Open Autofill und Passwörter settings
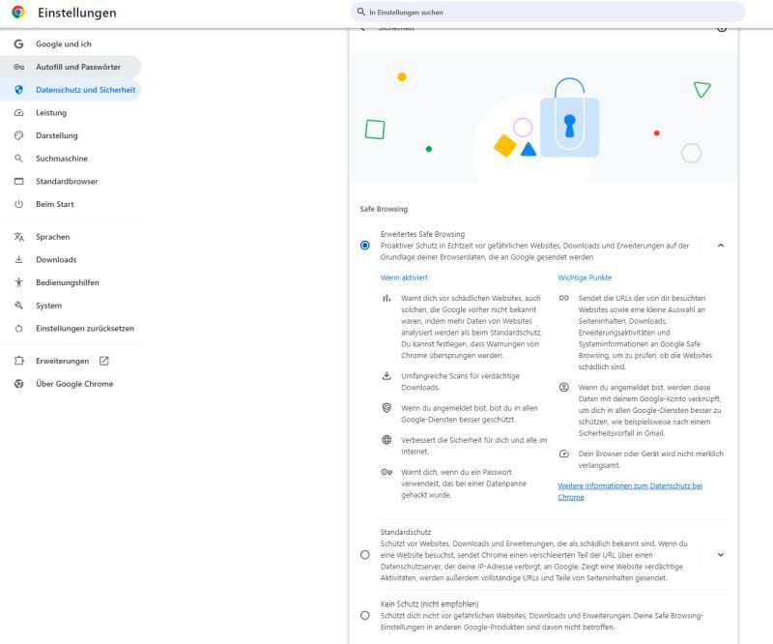Viewport: 773px width, 644px height. coord(71,67)
